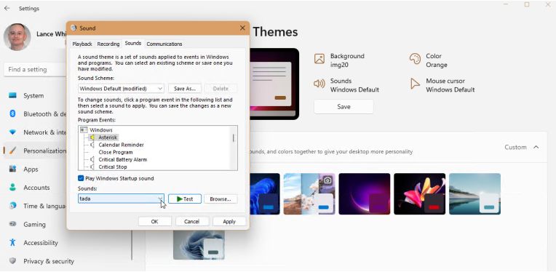Select the purple glow theme thumbnail

coord(365,193)
